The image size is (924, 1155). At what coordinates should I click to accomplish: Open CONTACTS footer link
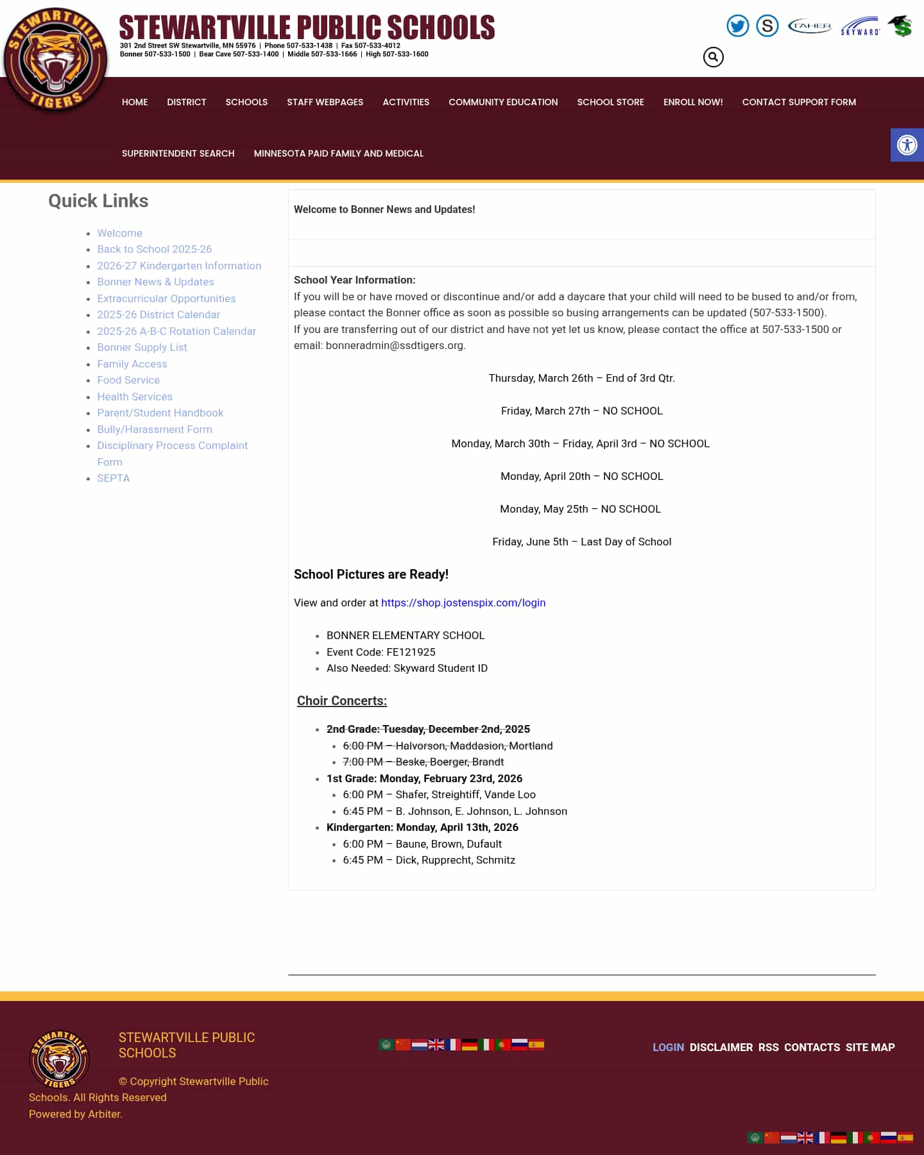(812, 1047)
